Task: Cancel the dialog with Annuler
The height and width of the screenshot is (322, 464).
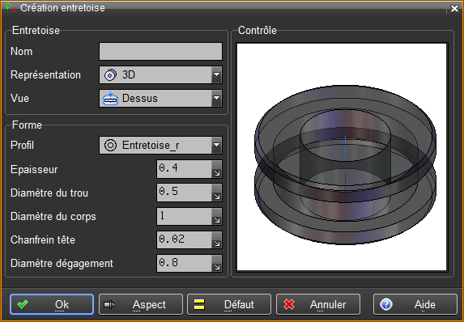Action: click(x=318, y=304)
